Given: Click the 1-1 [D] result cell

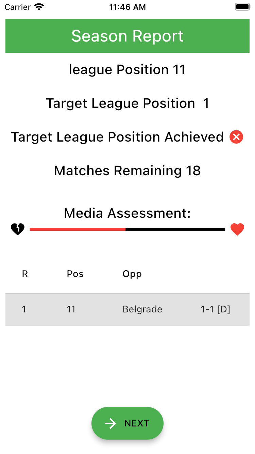Looking at the screenshot, I should 216,309.
